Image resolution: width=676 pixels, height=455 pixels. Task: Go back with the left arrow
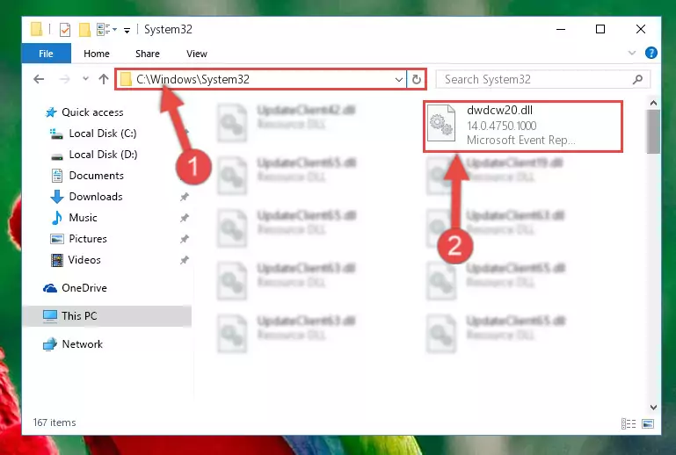(x=39, y=79)
